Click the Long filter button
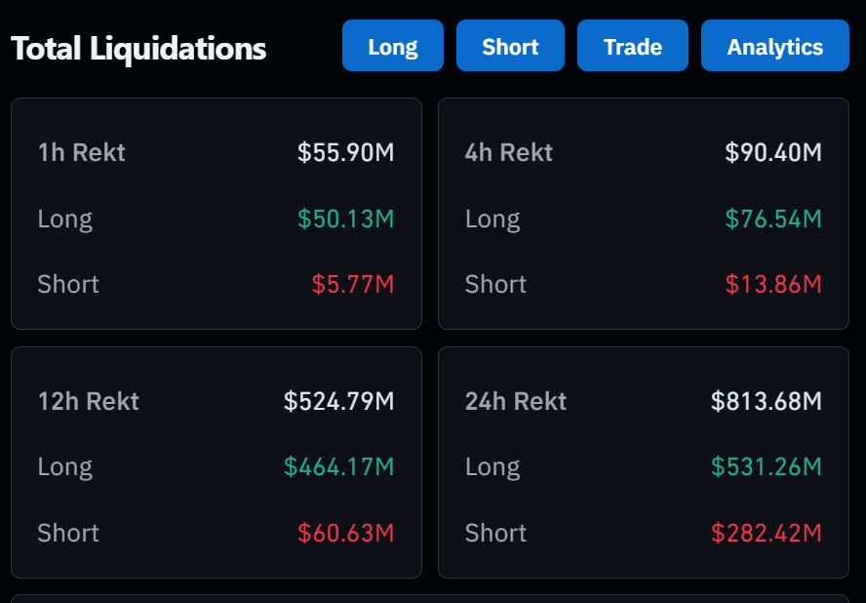 coord(392,46)
